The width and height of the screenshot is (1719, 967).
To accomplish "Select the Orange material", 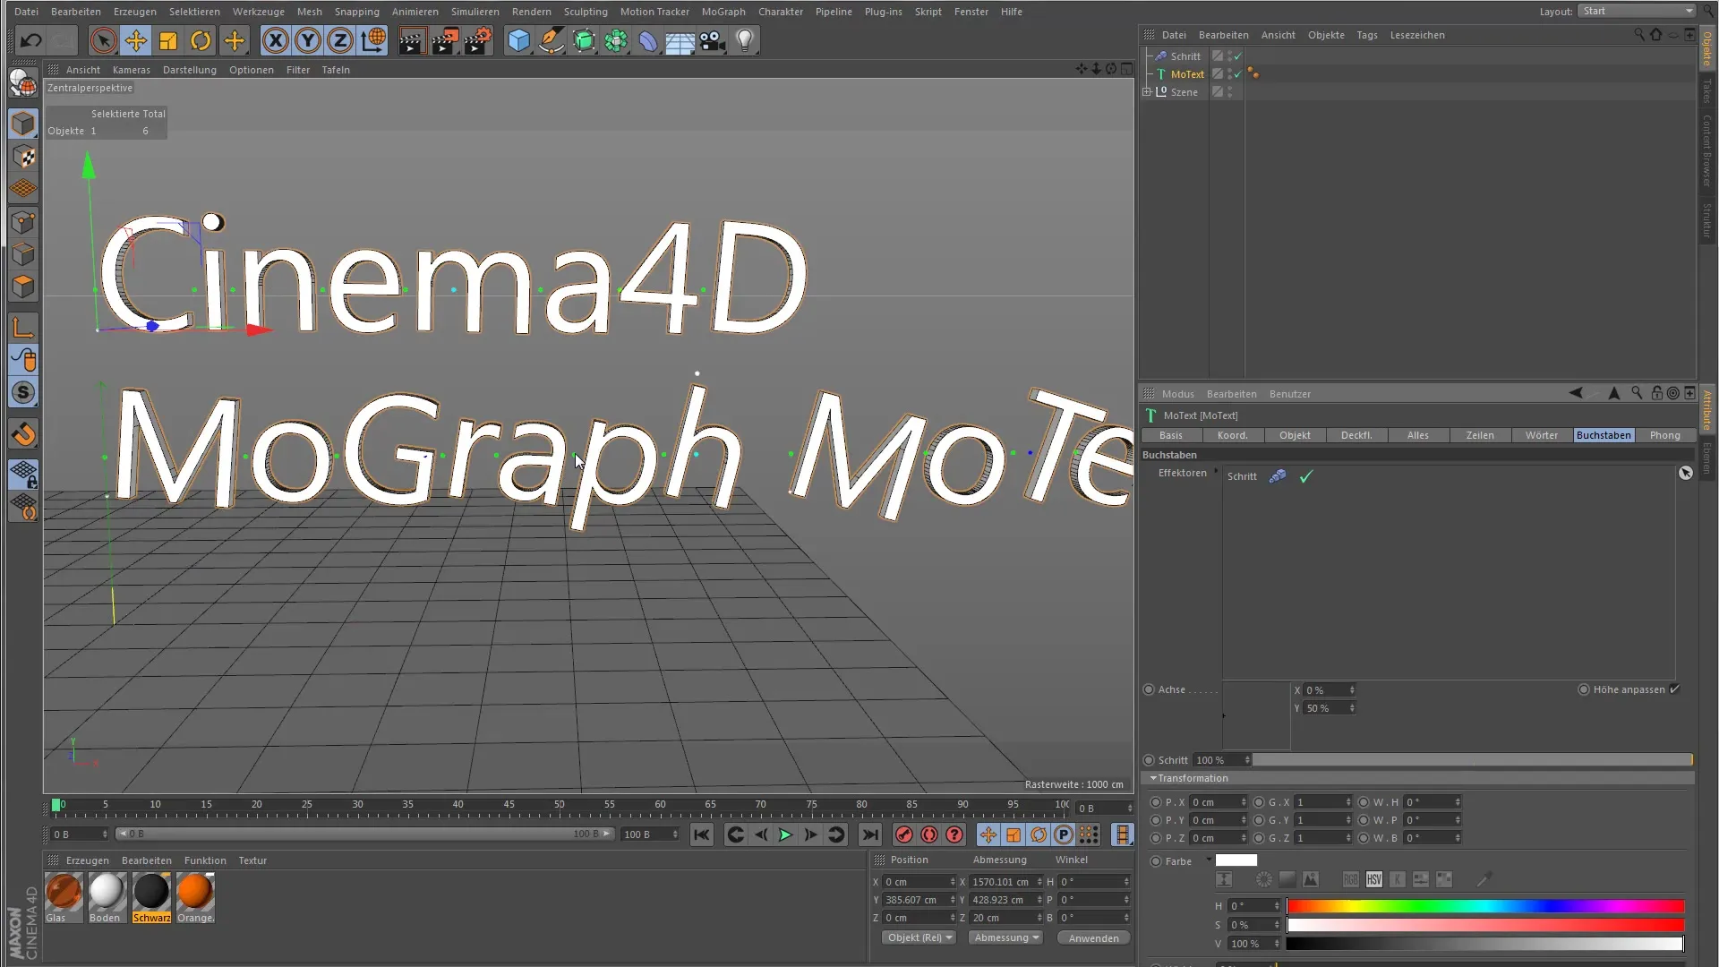I will pos(195,897).
